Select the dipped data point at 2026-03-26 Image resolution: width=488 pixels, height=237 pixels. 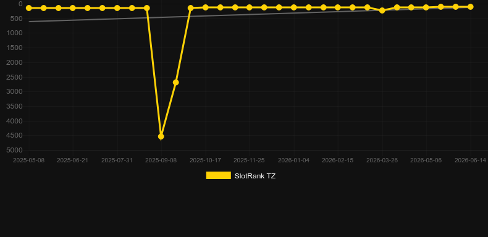(382, 10)
